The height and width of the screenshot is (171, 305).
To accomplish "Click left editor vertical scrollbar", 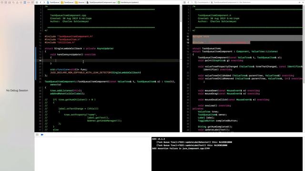I will coord(180,14).
